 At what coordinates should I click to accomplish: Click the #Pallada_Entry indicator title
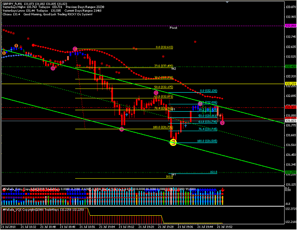[12, 189]
